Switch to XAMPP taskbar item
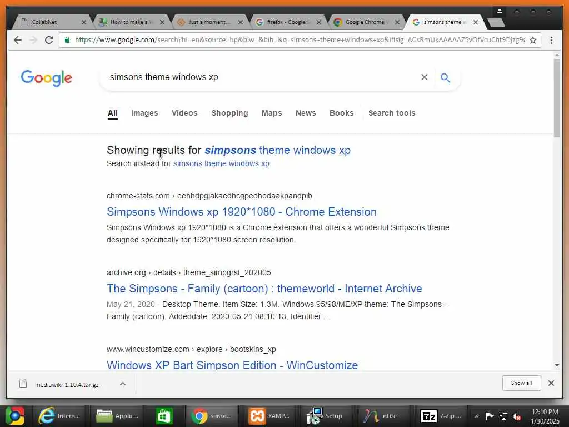569x427 pixels. 269,416
